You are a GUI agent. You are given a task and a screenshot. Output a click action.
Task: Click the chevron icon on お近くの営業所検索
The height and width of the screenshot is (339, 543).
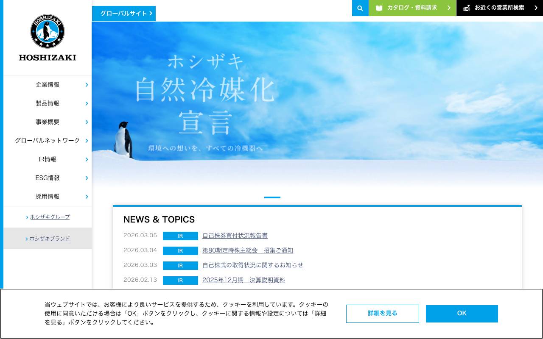(x=536, y=8)
